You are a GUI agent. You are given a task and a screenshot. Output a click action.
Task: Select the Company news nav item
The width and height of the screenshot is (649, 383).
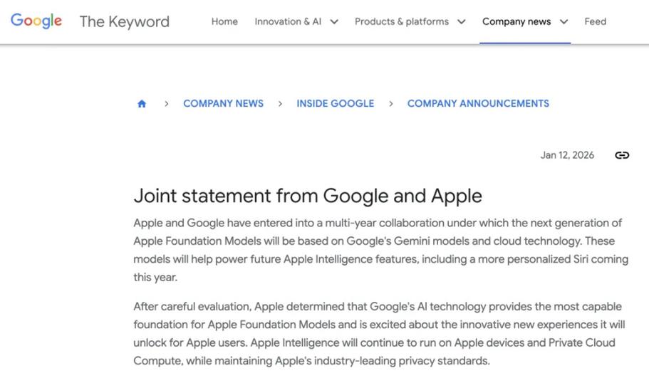point(516,21)
